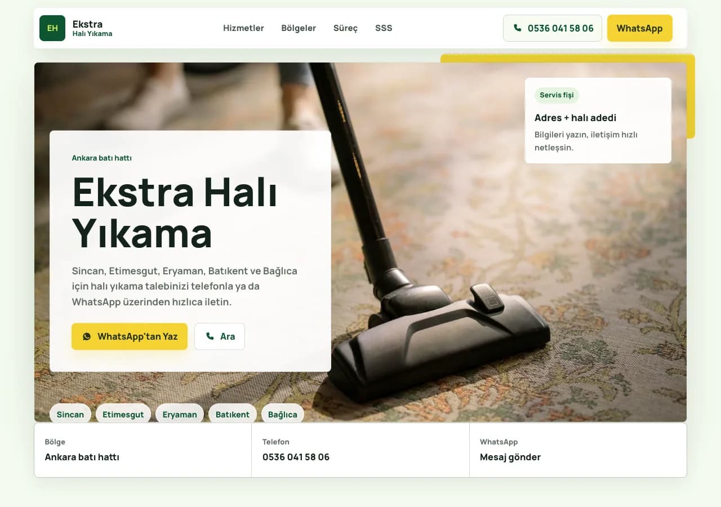
Task: Open the Süreç nav link
Action: 345,28
